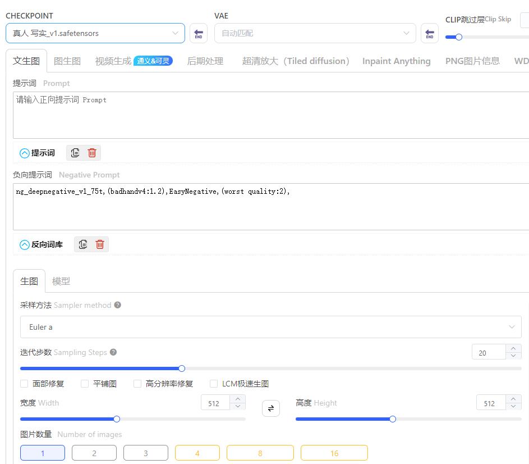Select the 生图 sub-tab

click(29, 281)
